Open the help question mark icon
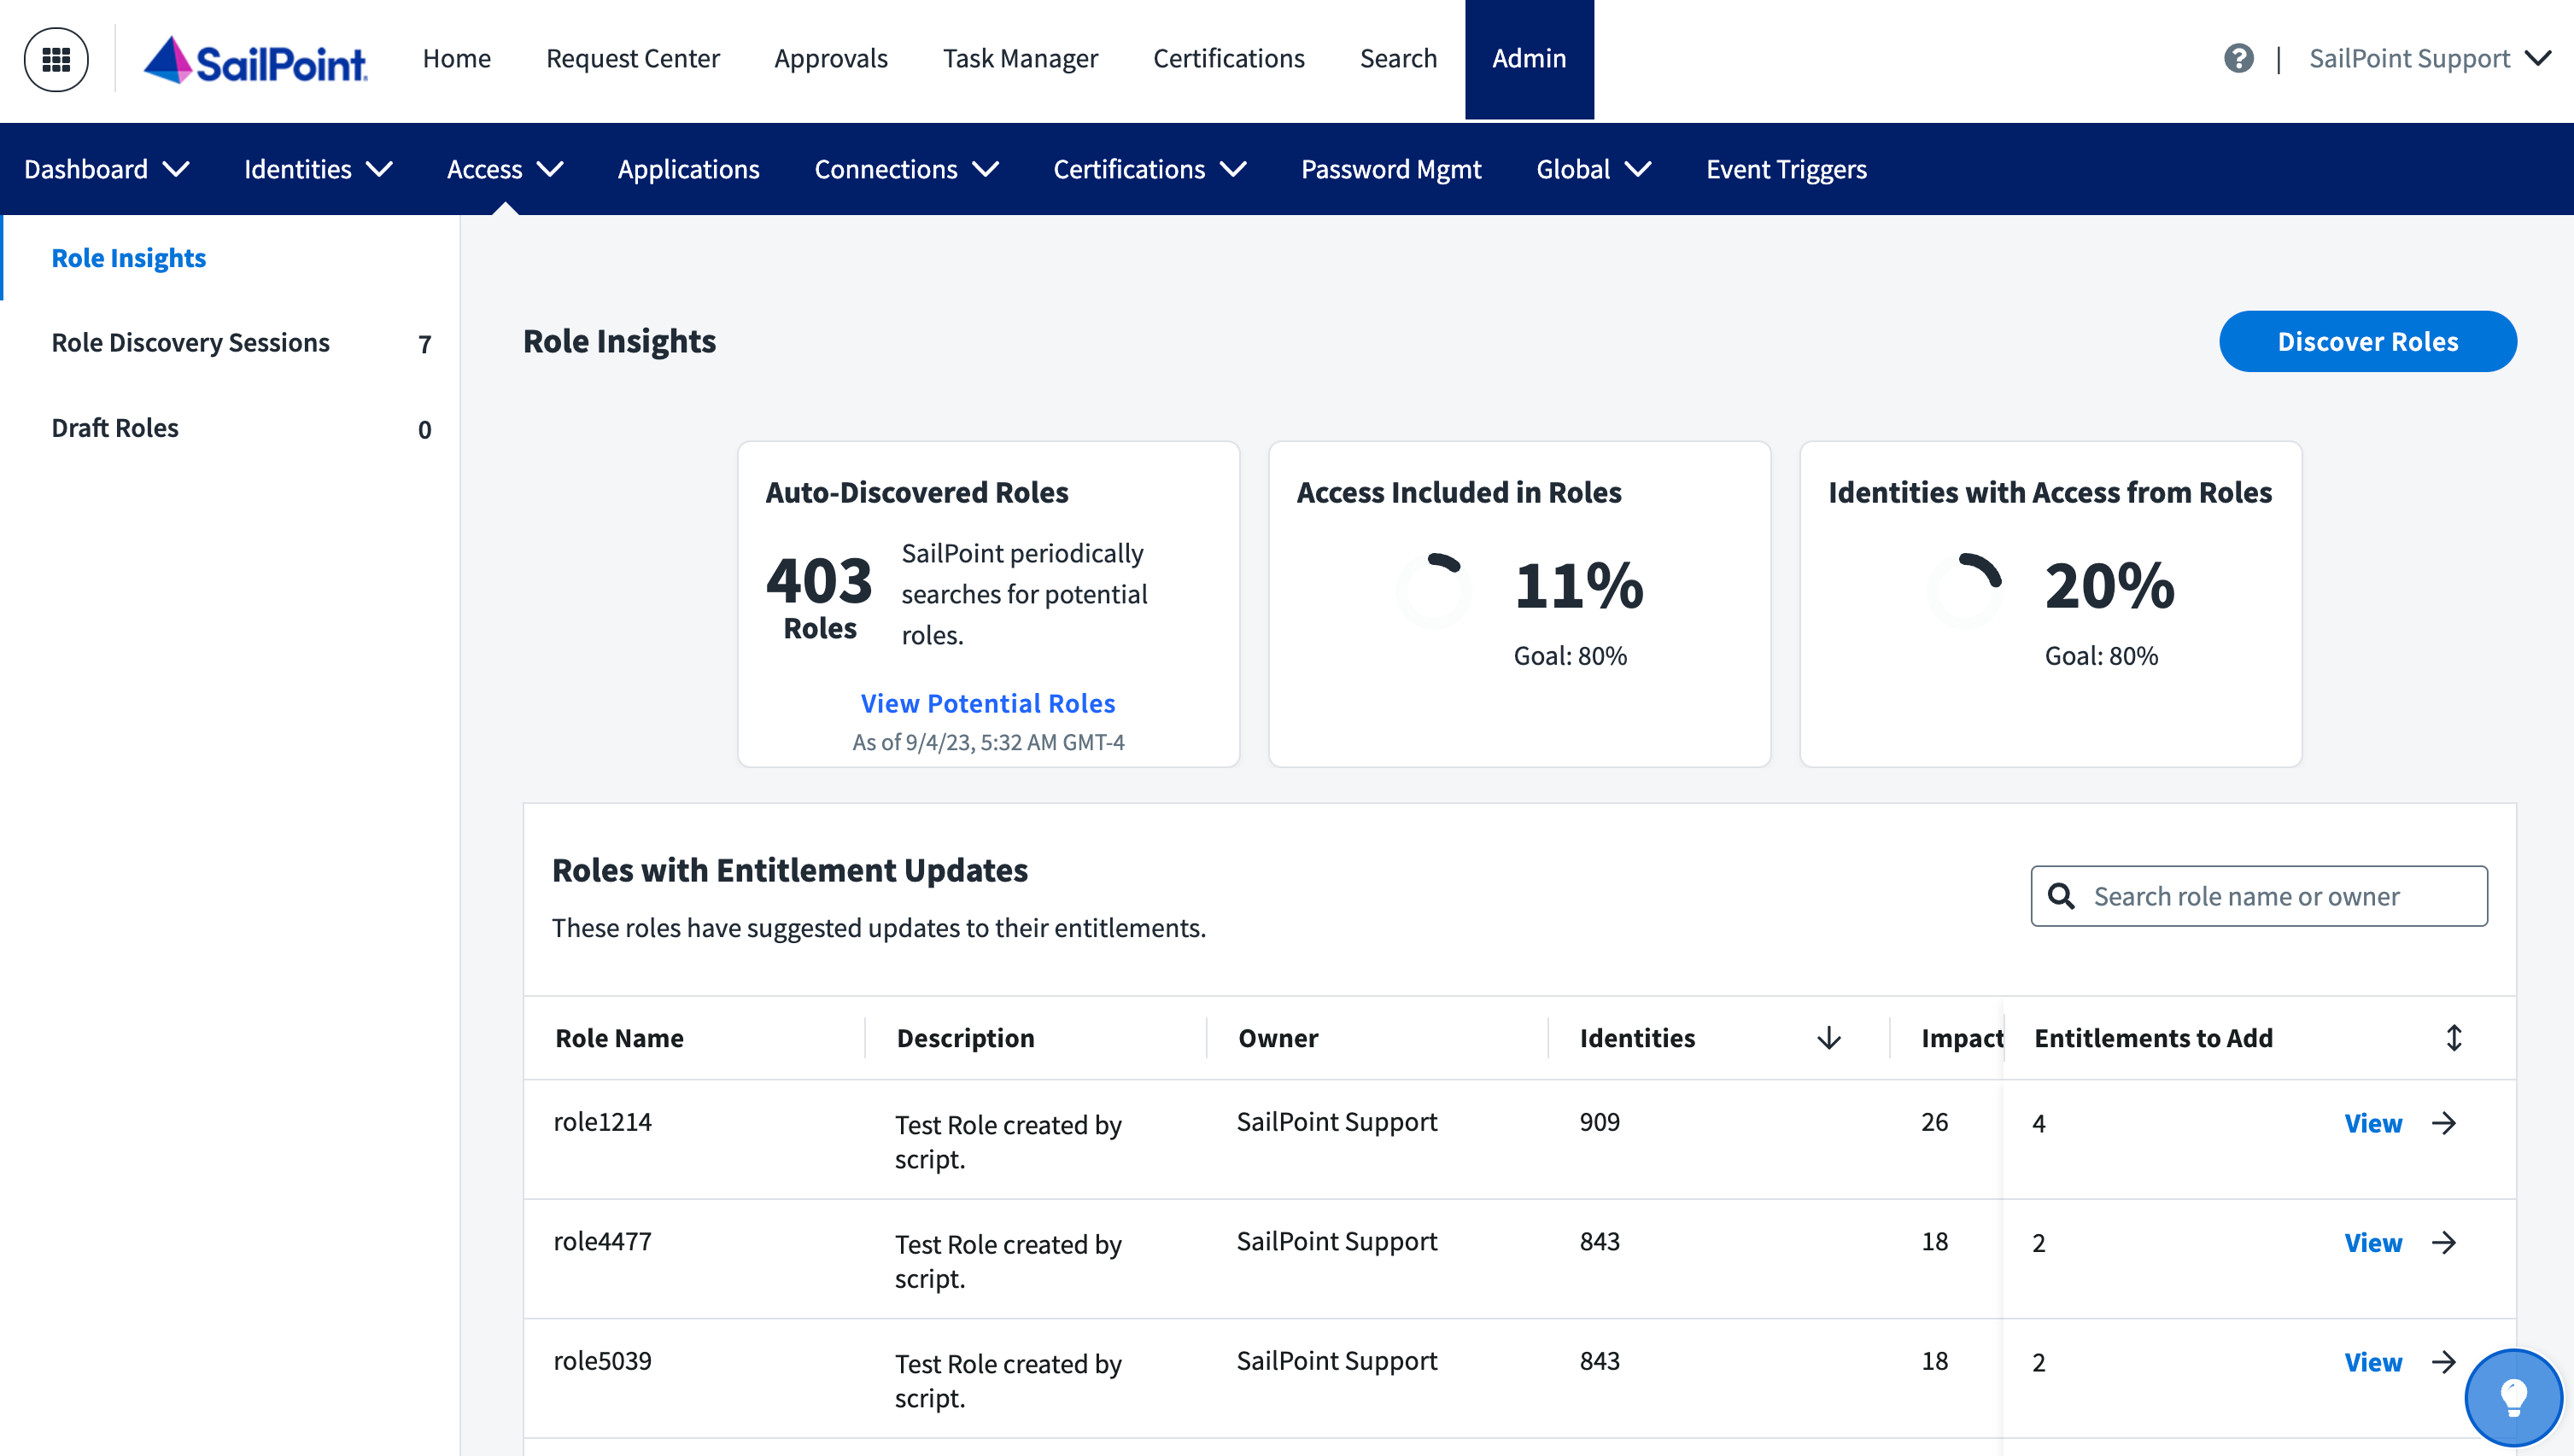 [2238, 59]
